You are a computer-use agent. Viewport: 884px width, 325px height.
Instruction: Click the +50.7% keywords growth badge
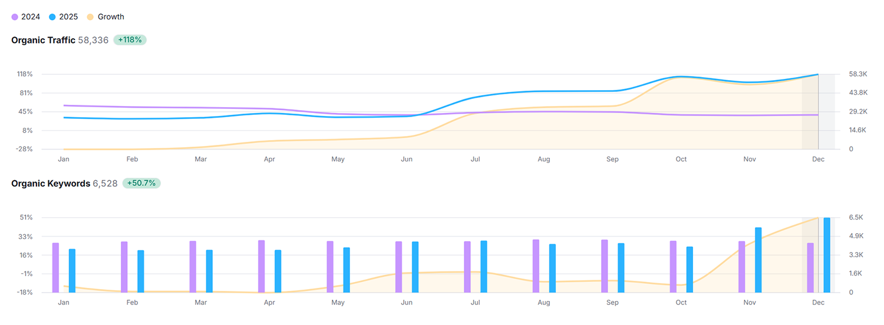click(x=141, y=183)
